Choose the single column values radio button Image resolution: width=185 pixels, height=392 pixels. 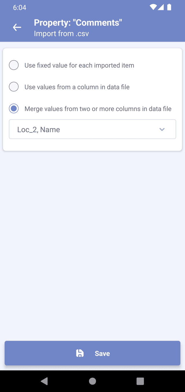tap(14, 87)
